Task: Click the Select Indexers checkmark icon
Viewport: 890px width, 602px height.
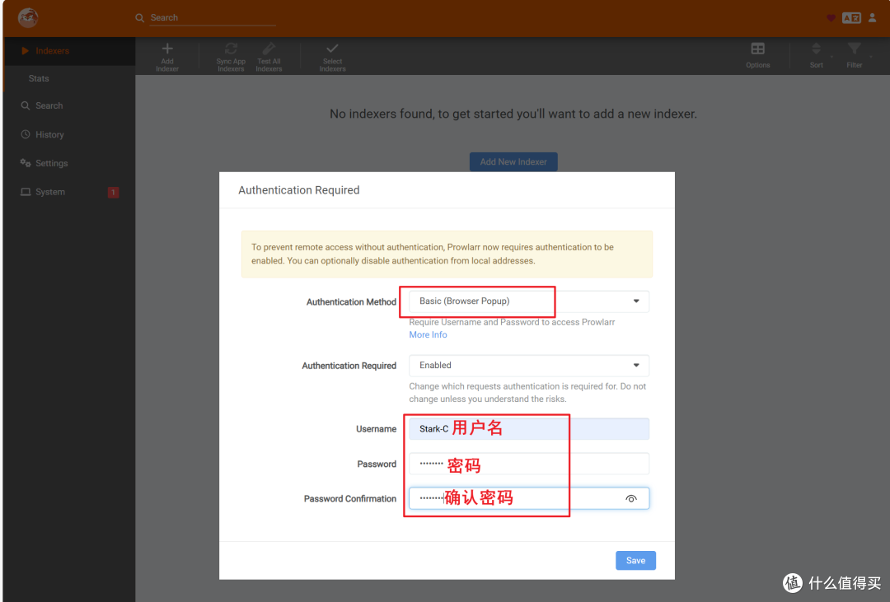Action: (333, 49)
